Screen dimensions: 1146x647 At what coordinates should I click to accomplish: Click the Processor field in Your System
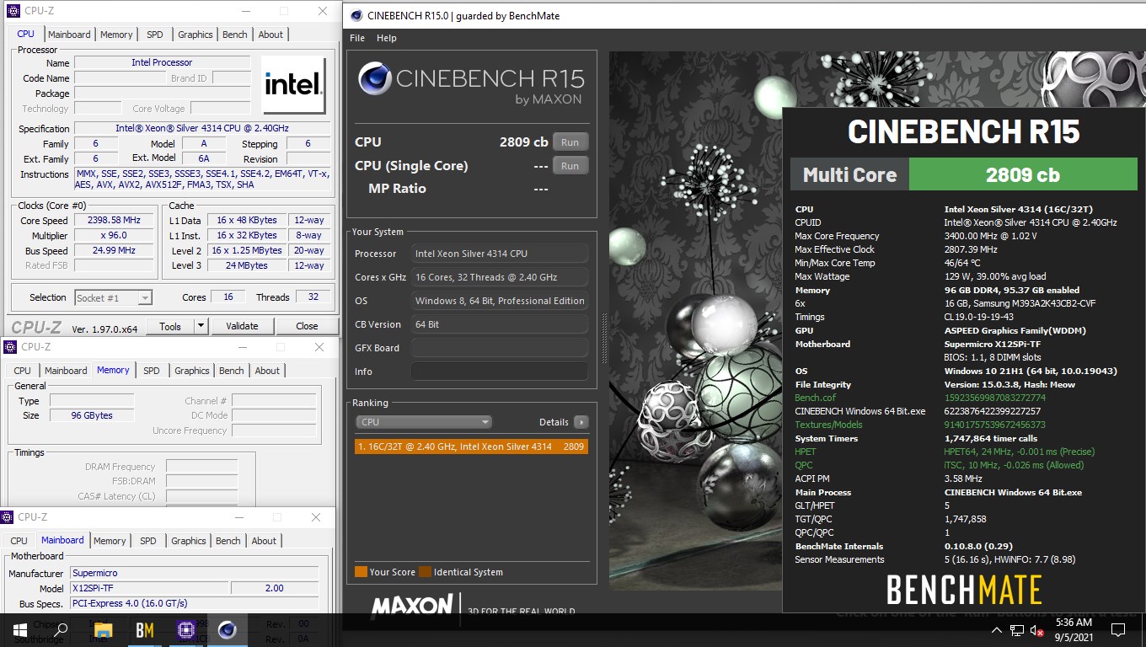500,254
